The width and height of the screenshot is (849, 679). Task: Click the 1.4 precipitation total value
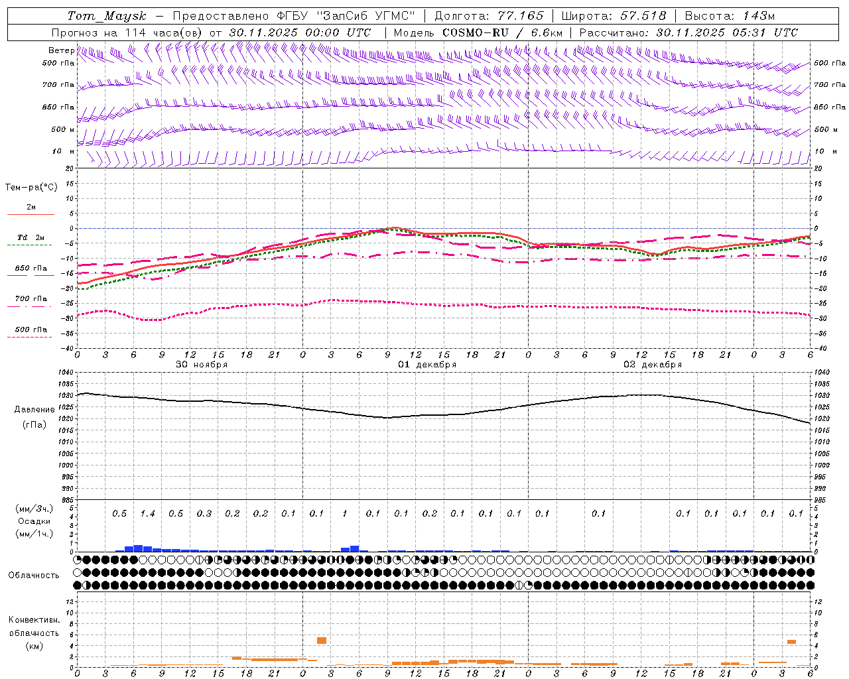(148, 514)
